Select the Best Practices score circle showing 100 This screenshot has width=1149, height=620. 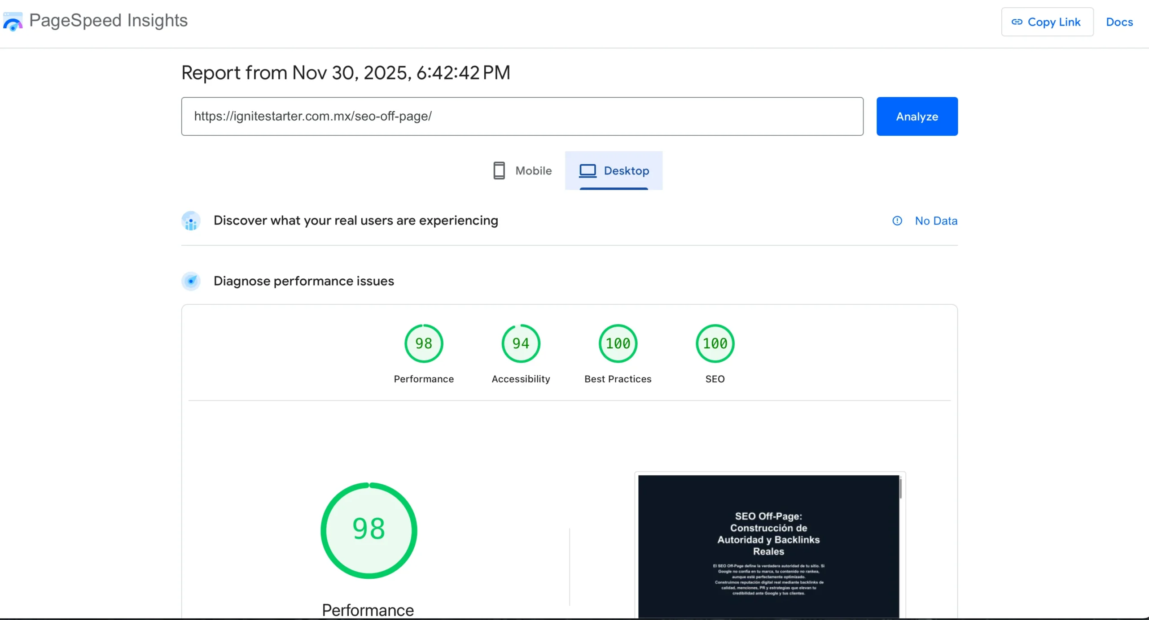point(618,343)
